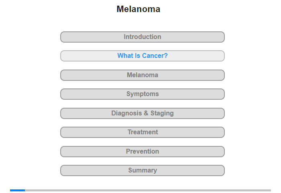
Task: Select the Prevention section
Action: [142, 152]
